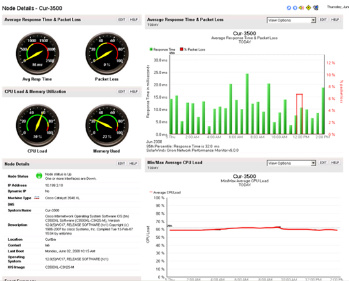Click the first blue circular arrow icon in header
The image size is (349, 281).
(289, 8)
